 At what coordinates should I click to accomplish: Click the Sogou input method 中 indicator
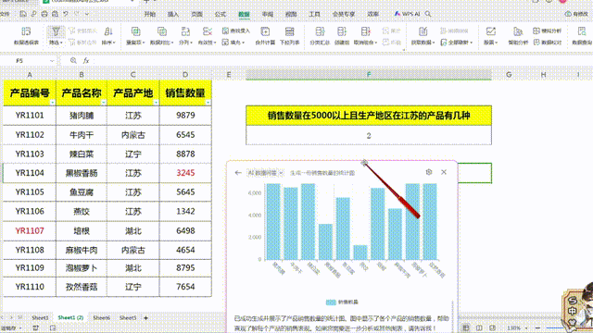[x=572, y=312]
